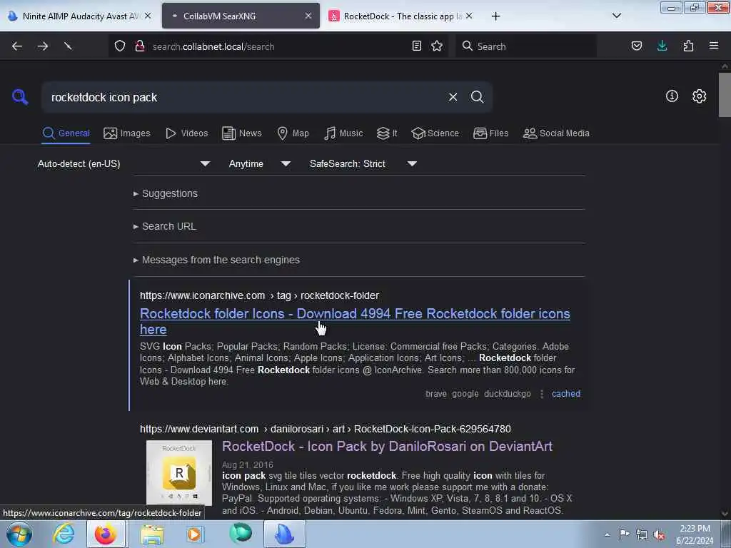731x548 pixels.
Task: Open the Anytime time range dropdown
Action: pyautogui.click(x=260, y=164)
